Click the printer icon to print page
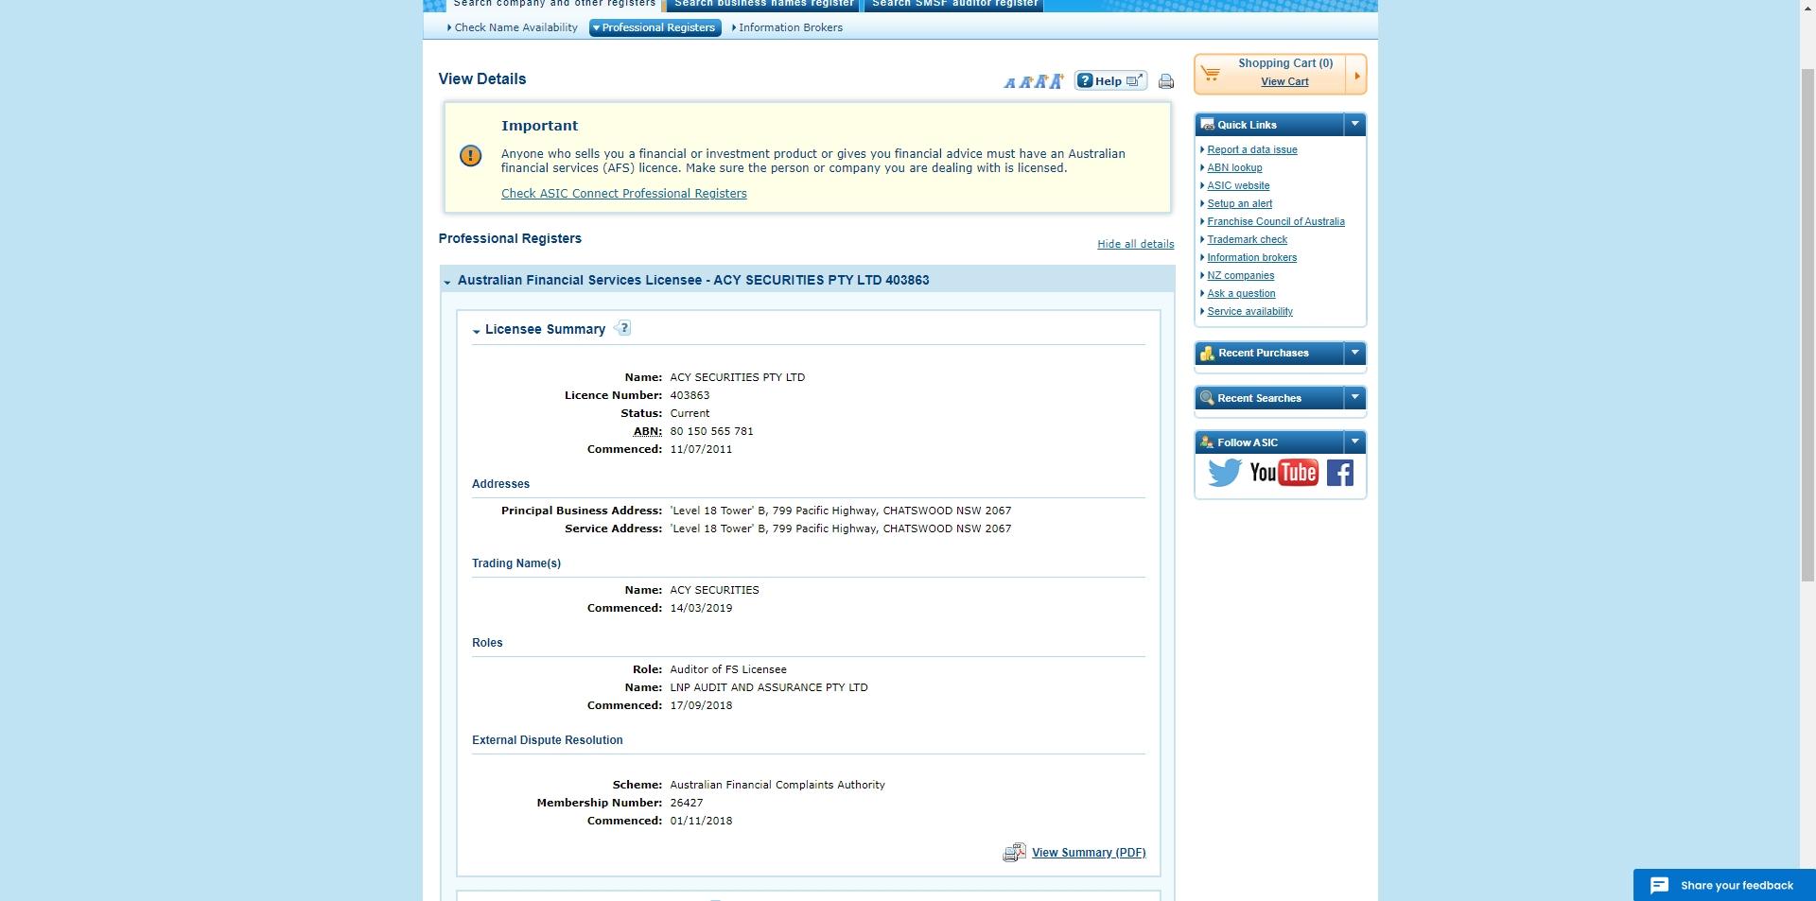 click(1166, 82)
